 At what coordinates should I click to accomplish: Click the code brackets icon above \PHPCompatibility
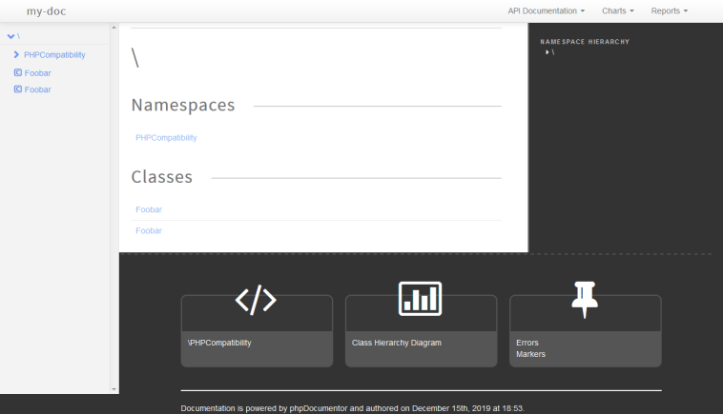click(256, 300)
